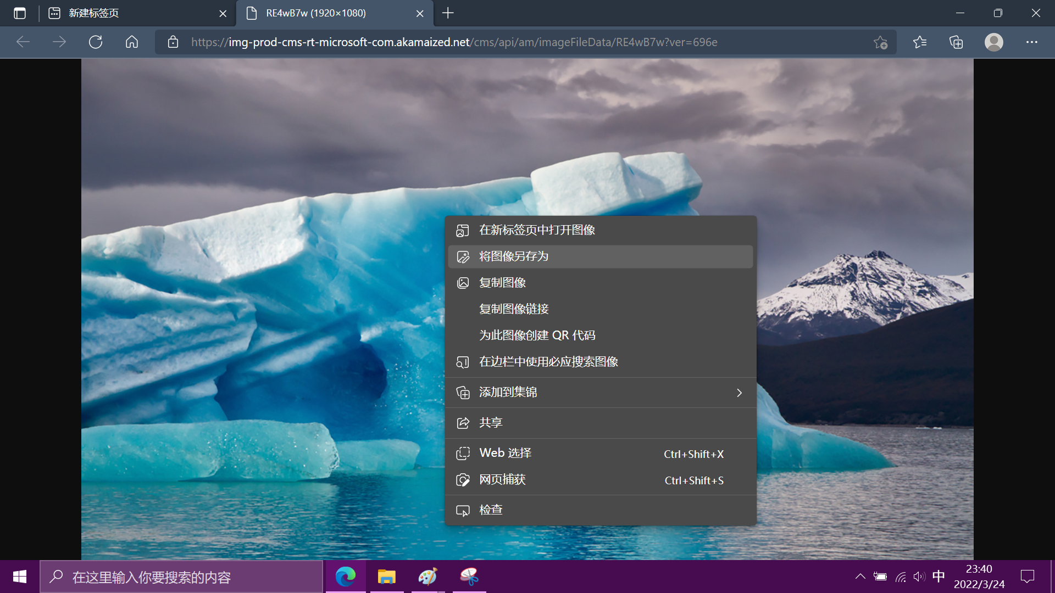Open a new tab with plus button
1055x593 pixels.
pos(448,13)
